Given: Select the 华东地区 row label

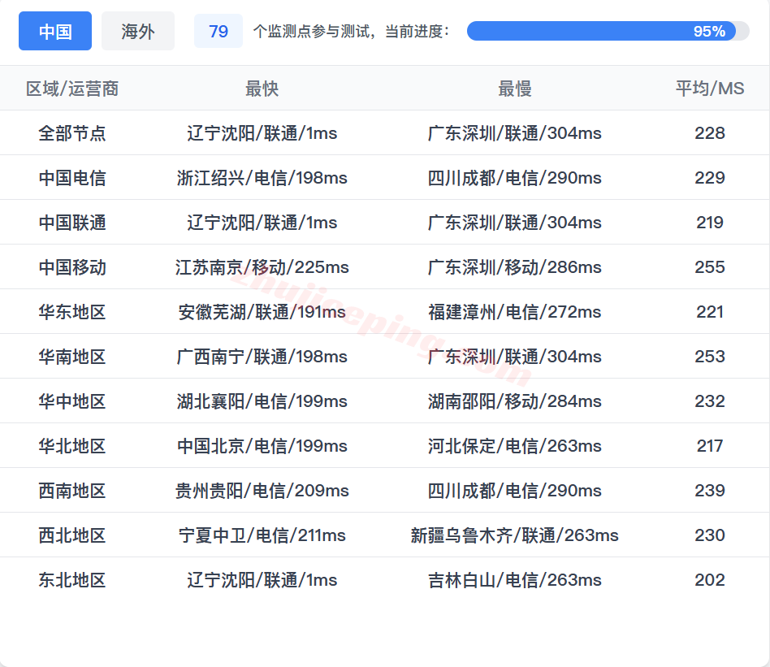Looking at the screenshot, I should click(x=72, y=312).
